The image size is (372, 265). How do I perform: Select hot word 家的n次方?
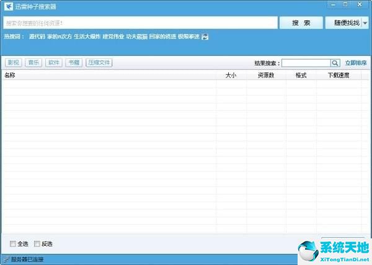click(x=60, y=37)
